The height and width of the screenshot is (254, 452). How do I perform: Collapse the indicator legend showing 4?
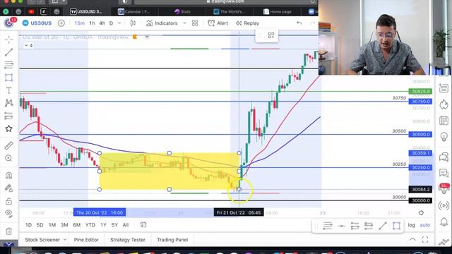pos(28,45)
